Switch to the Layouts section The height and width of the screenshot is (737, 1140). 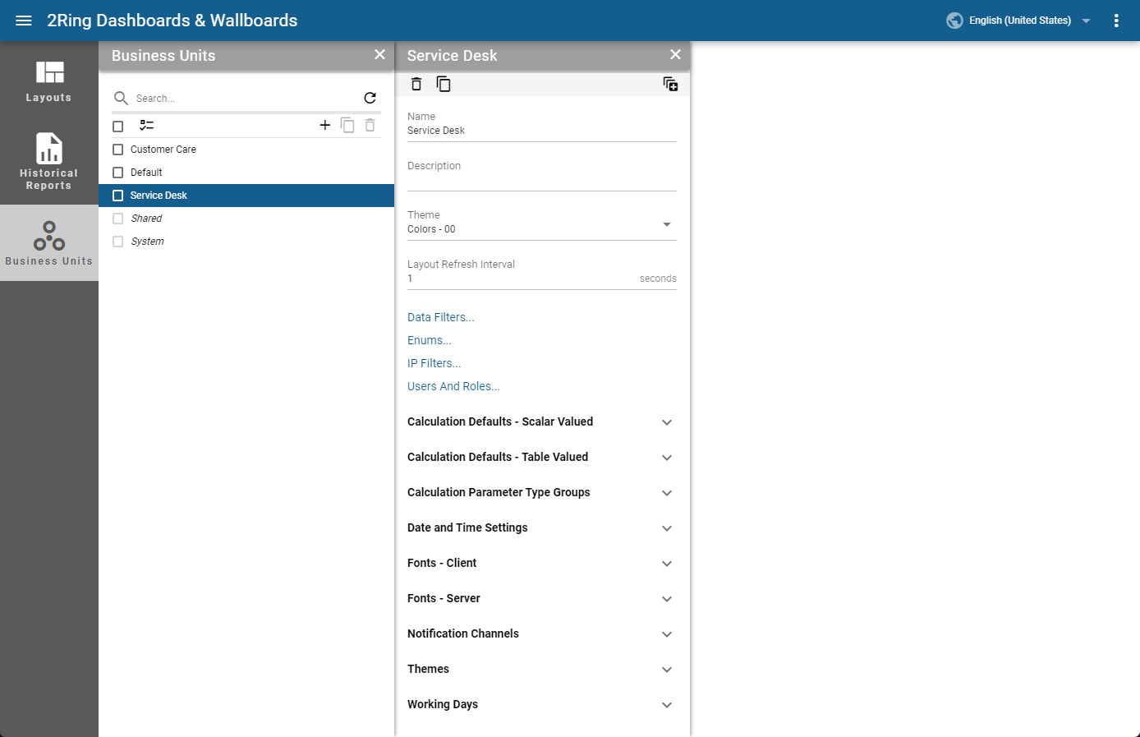(x=49, y=81)
